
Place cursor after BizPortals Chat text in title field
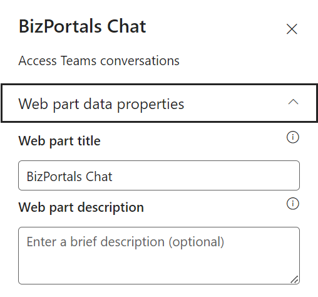click(113, 177)
